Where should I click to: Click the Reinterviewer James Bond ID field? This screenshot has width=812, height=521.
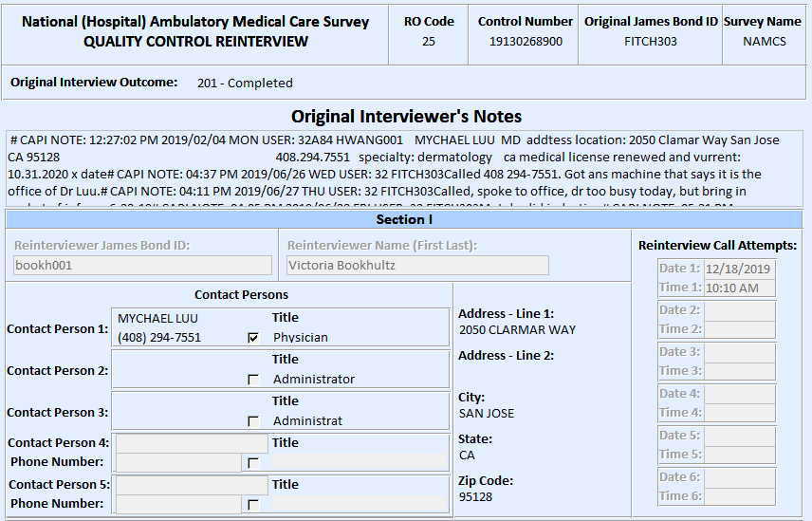point(142,266)
